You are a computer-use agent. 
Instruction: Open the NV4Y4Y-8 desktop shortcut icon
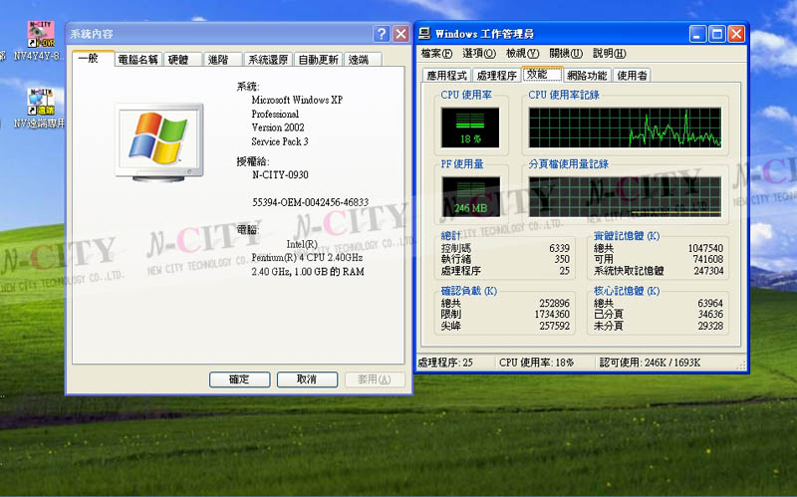tap(41, 34)
